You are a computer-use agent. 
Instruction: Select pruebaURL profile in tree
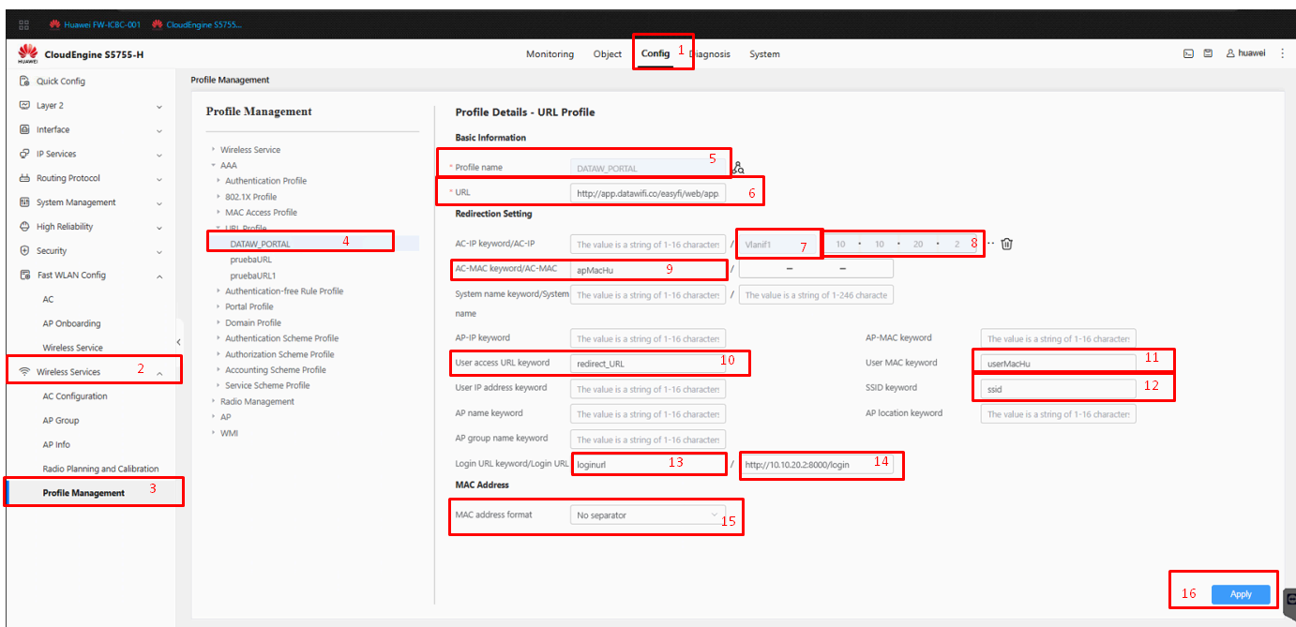pos(250,260)
